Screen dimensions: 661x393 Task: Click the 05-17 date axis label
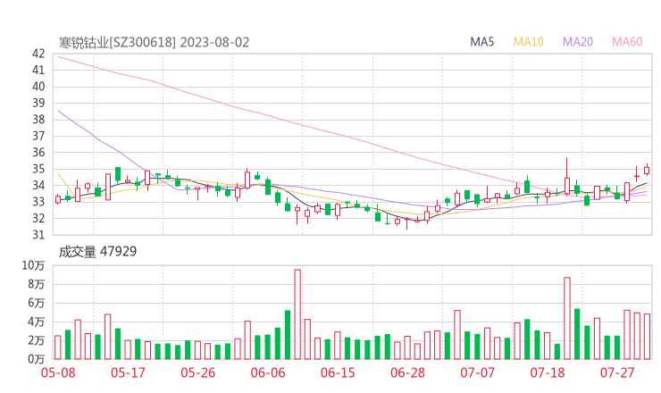pos(128,372)
